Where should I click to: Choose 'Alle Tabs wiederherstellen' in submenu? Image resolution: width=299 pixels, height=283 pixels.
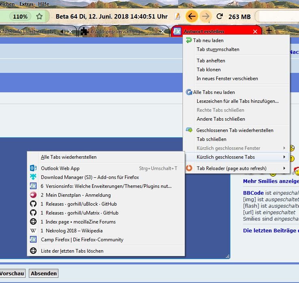click(69, 157)
